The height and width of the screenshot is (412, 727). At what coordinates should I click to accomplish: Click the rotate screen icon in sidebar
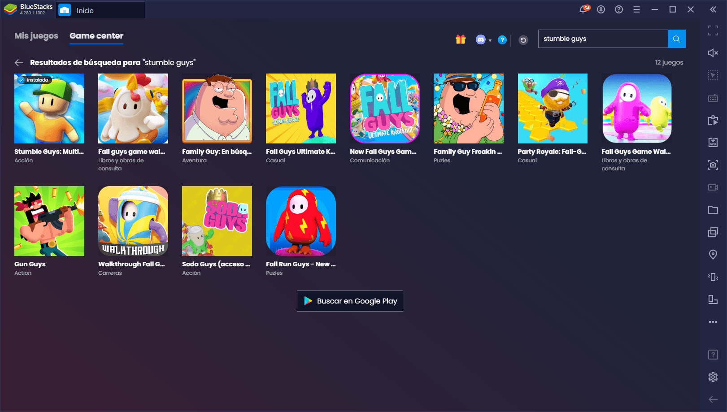[x=713, y=299]
